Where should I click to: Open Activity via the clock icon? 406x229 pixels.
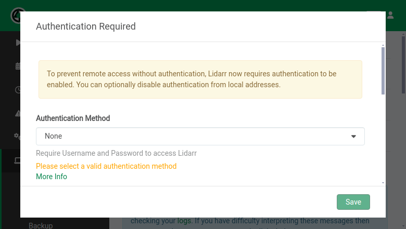coord(18,89)
